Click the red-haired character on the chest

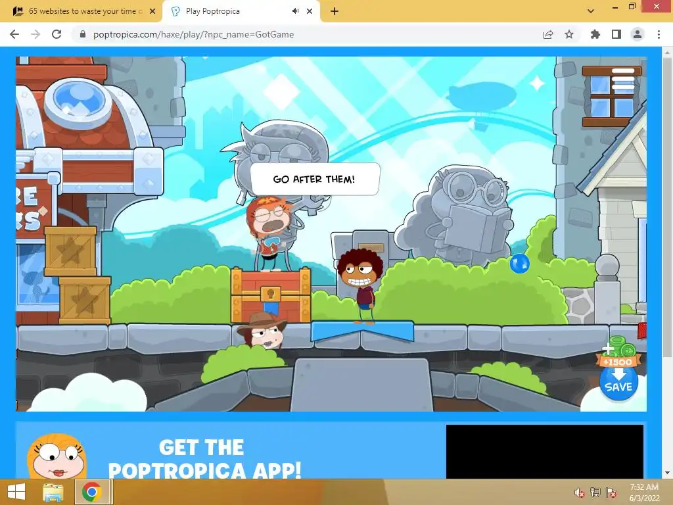click(x=269, y=233)
